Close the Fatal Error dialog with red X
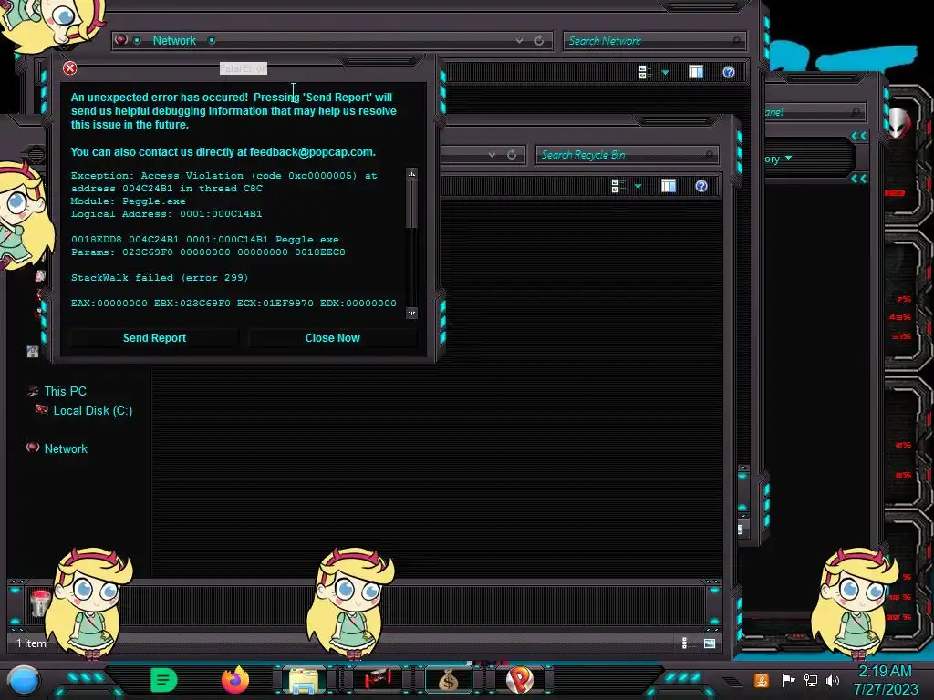The height and width of the screenshot is (700, 934). tap(69, 67)
